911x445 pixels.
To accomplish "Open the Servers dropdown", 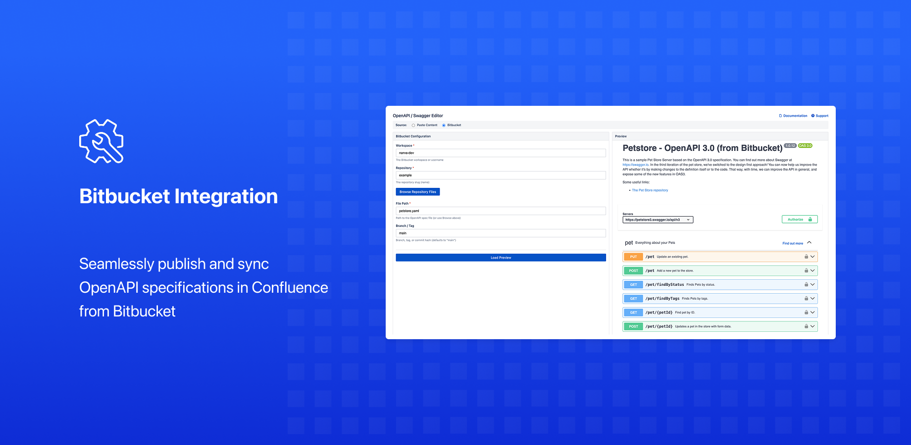I will pos(658,219).
